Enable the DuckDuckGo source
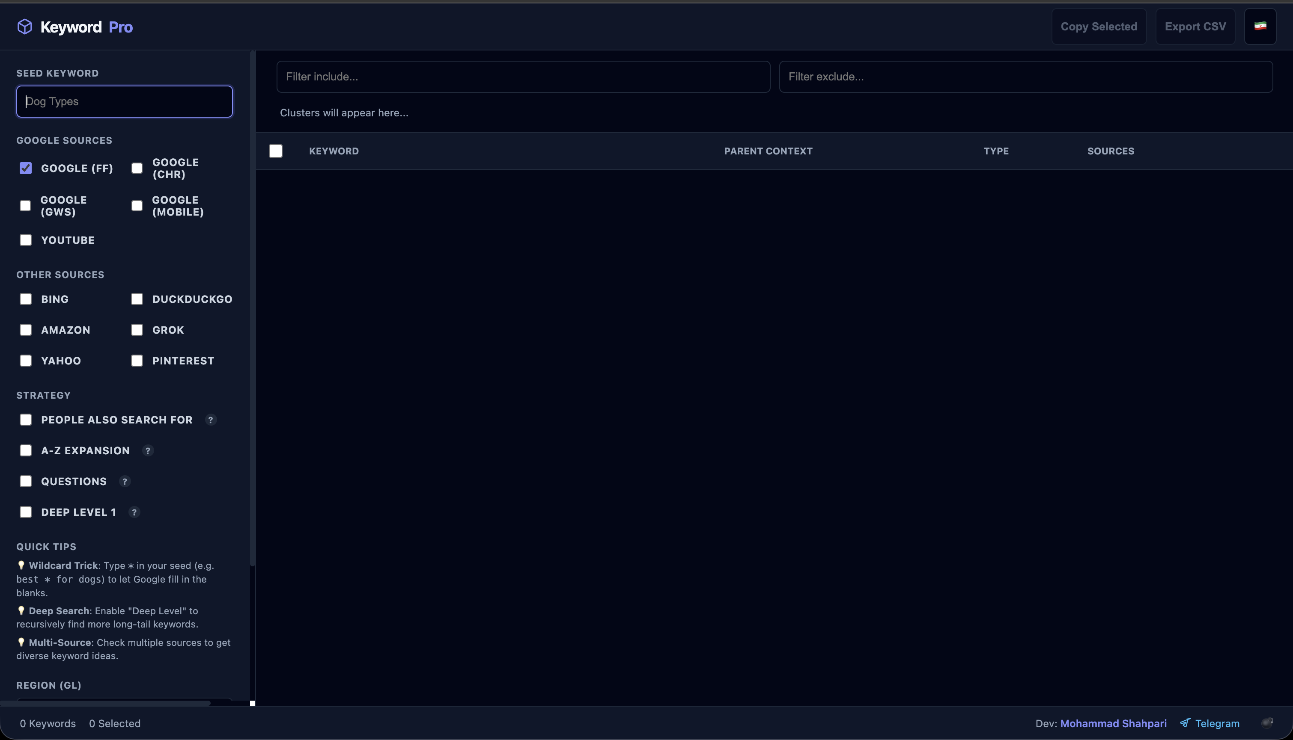Image resolution: width=1293 pixels, height=740 pixels. tap(137, 299)
